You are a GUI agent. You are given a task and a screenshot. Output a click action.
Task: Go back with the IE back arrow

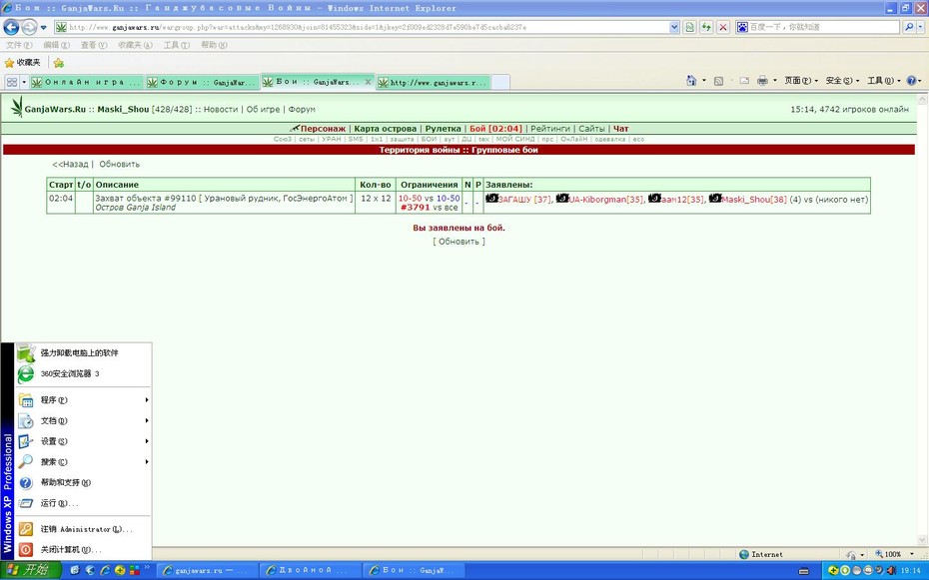11,27
